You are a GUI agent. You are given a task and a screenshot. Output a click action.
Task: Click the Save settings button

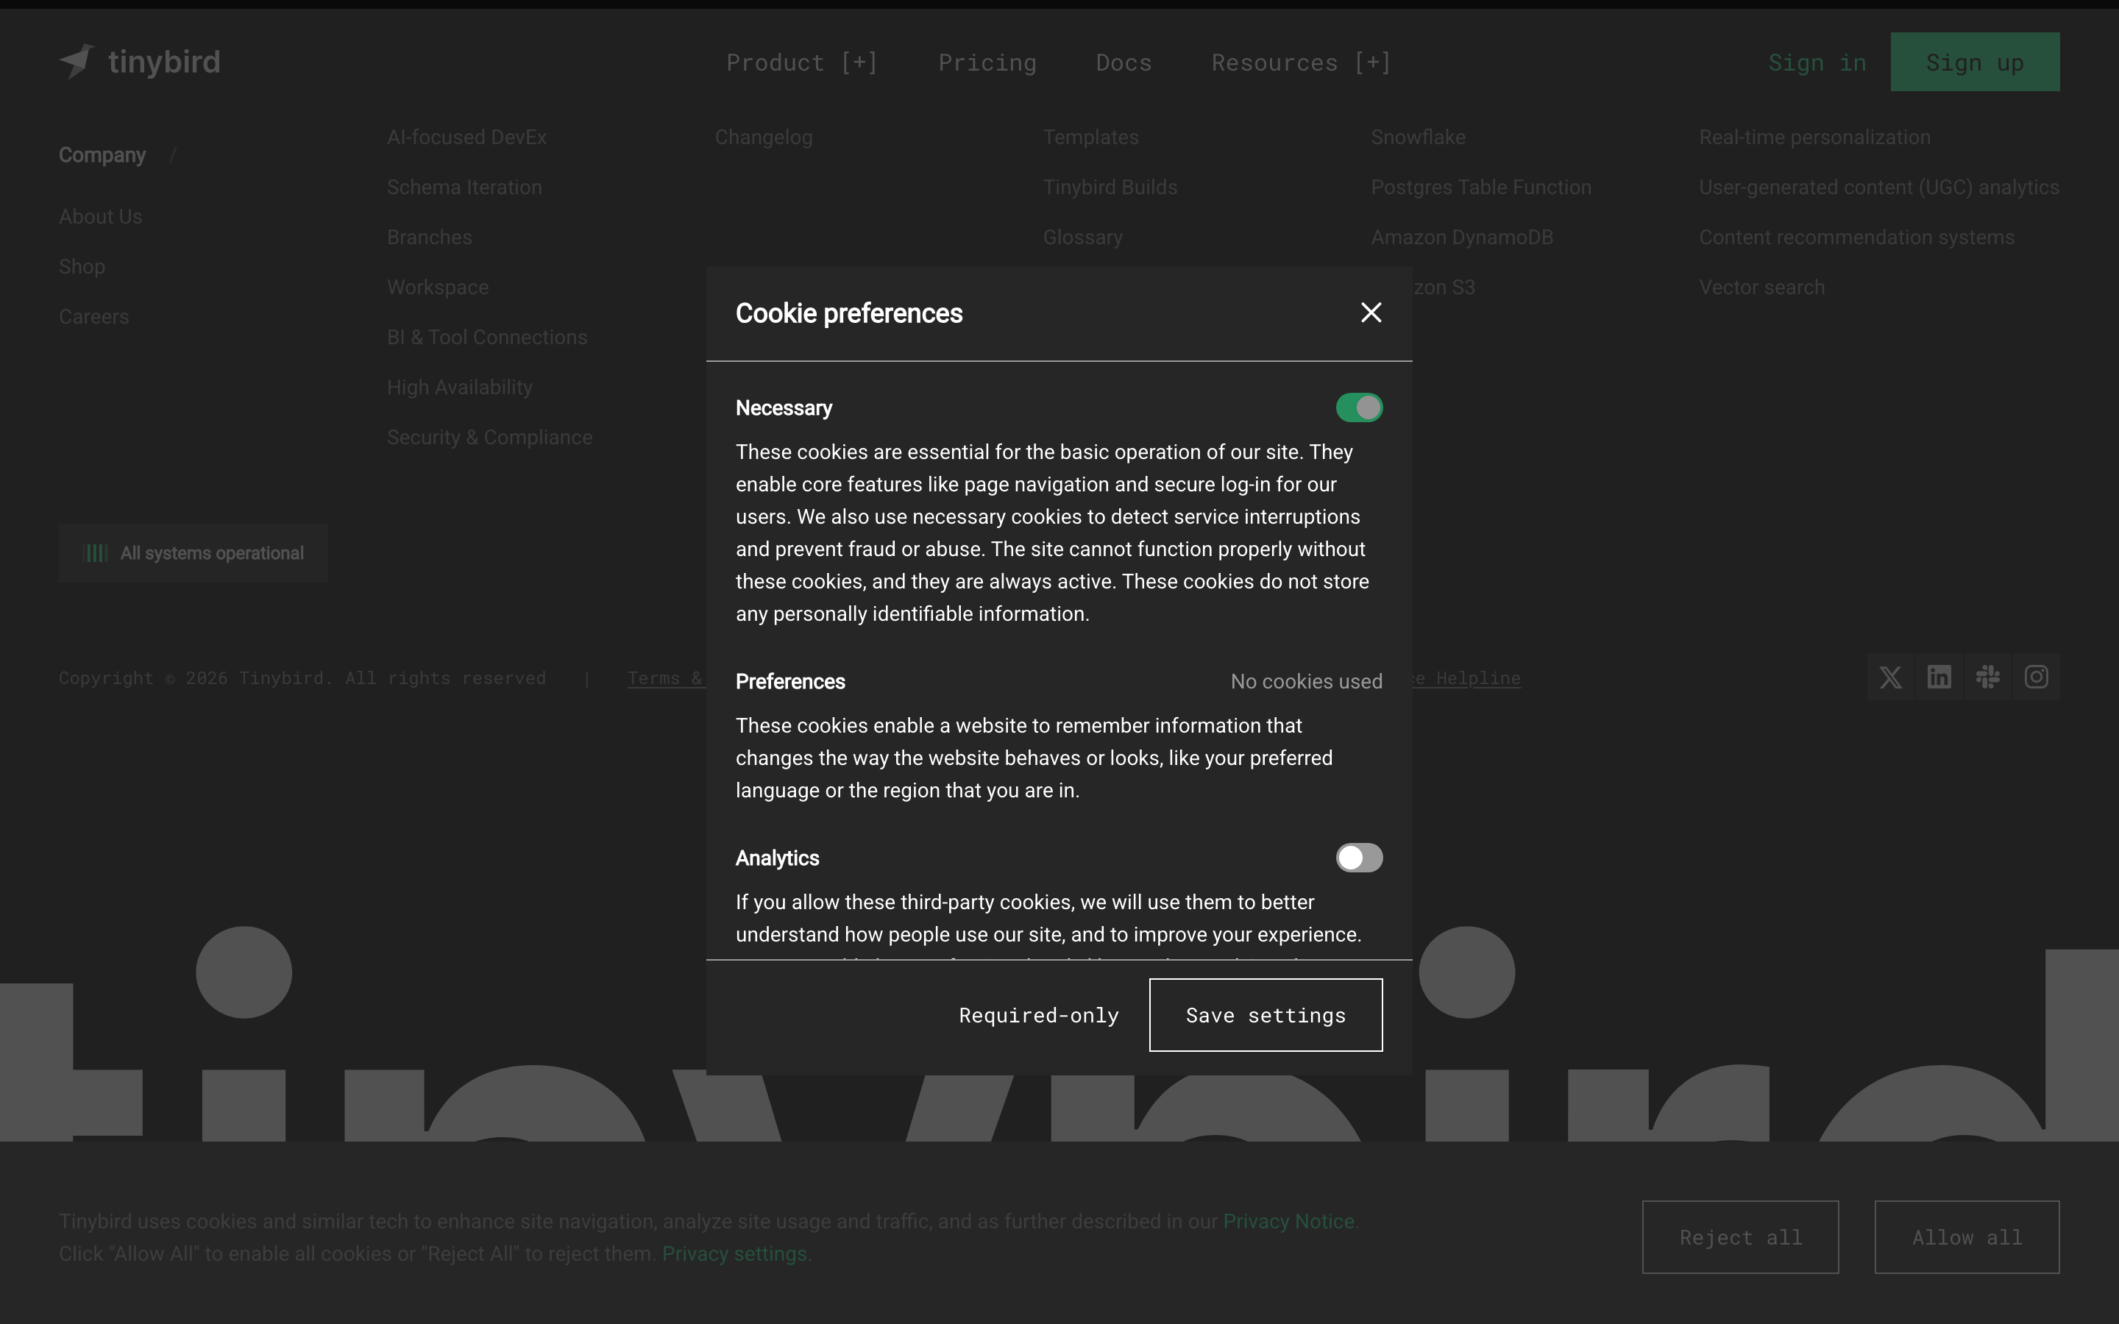pyautogui.click(x=1266, y=1015)
